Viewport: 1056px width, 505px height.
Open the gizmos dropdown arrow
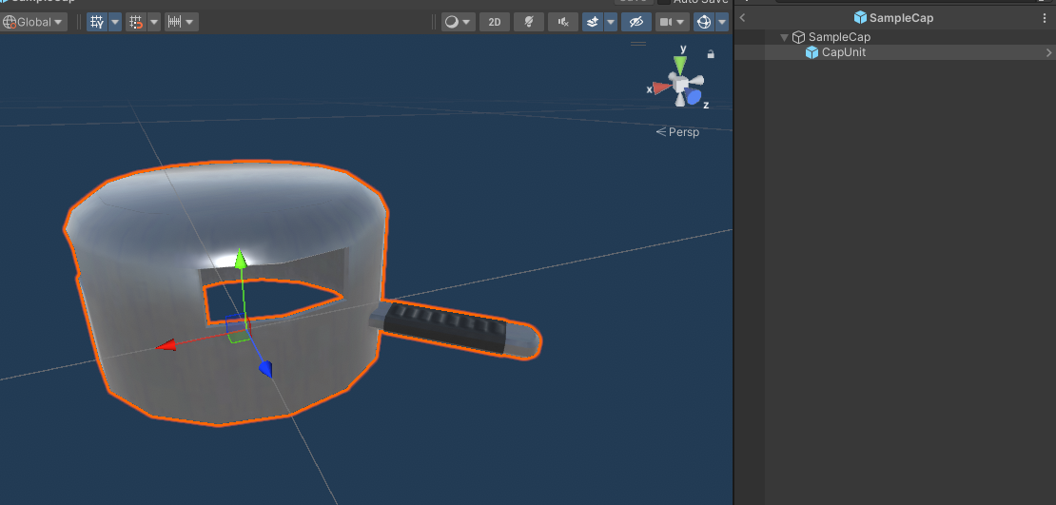pos(722,22)
